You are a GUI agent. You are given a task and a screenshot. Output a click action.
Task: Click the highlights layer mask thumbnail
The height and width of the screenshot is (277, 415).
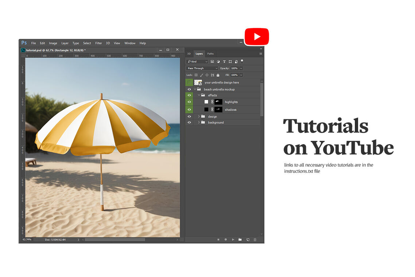218,102
